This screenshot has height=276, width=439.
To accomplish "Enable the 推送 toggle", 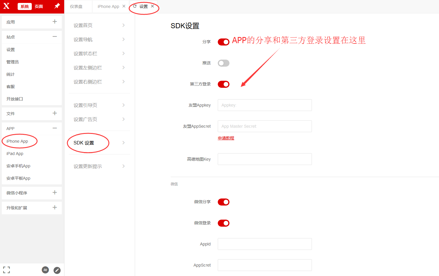I will coord(223,63).
